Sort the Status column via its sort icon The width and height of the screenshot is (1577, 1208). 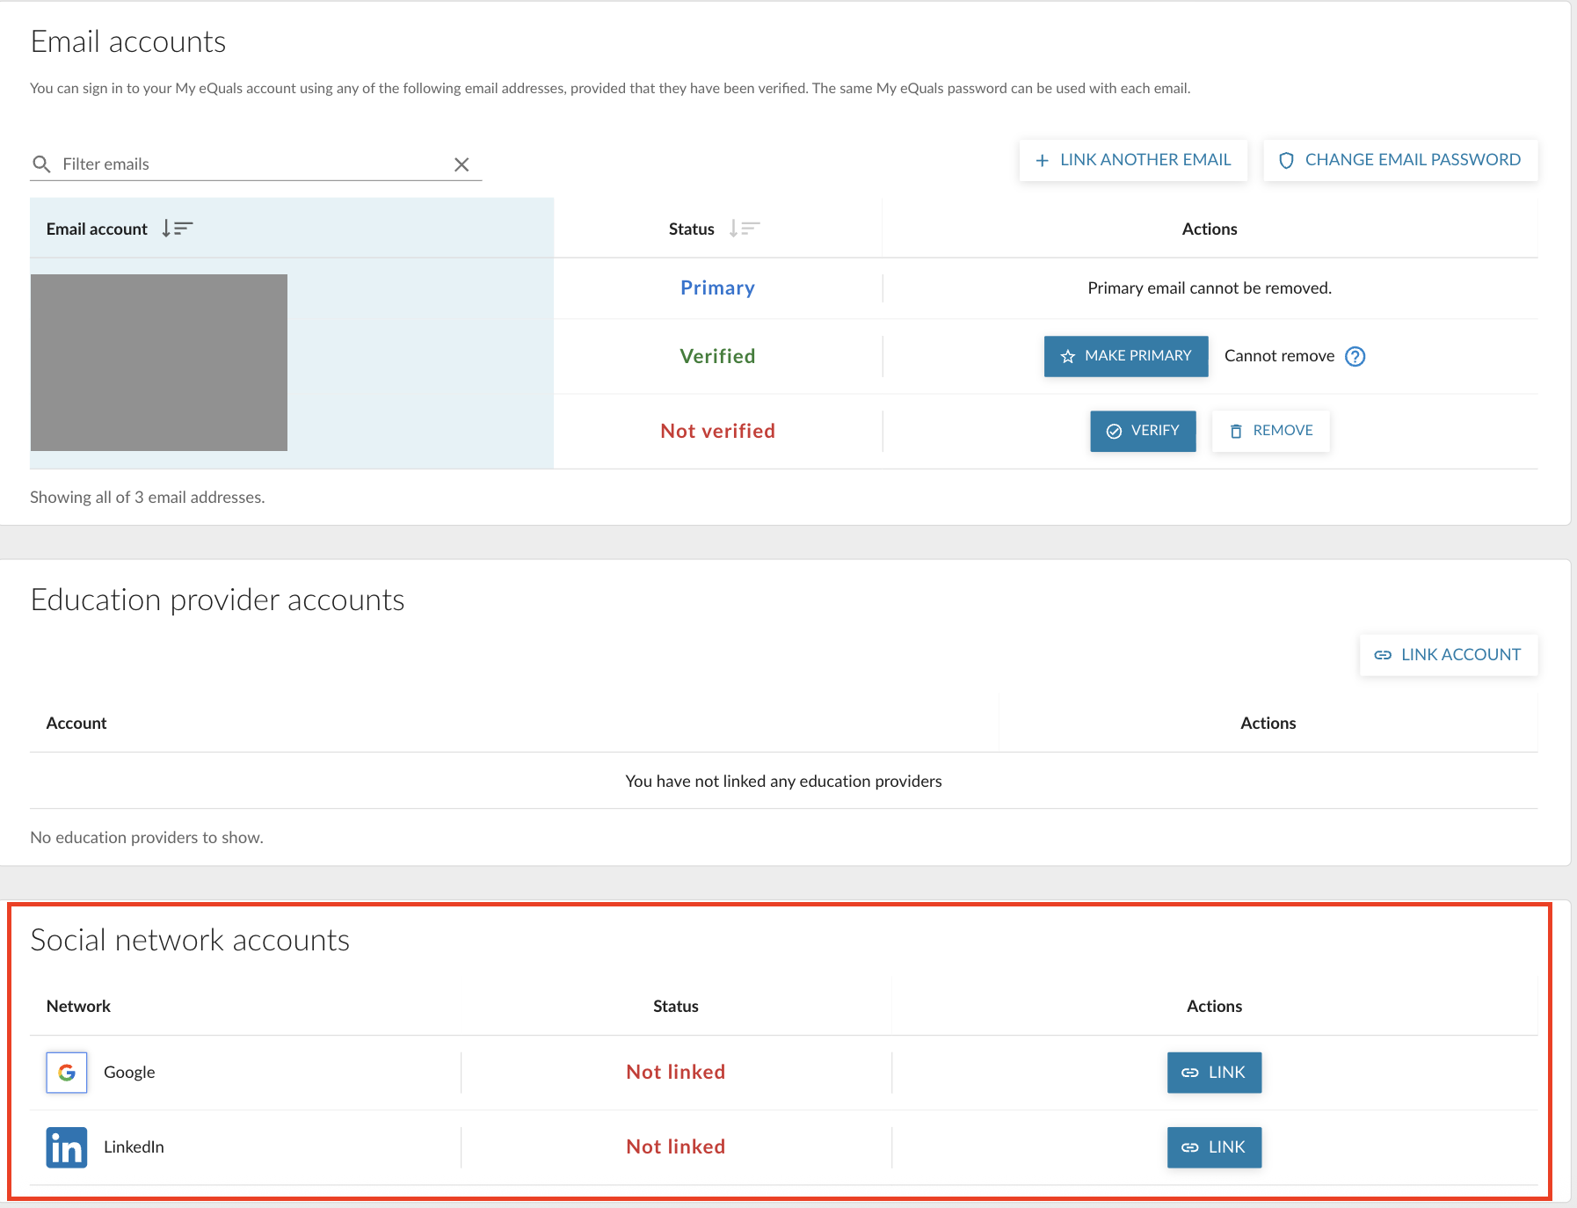(x=745, y=229)
